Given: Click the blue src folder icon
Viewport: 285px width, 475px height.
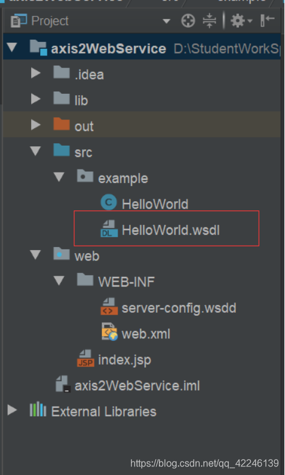Looking at the screenshot, I should point(62,150).
